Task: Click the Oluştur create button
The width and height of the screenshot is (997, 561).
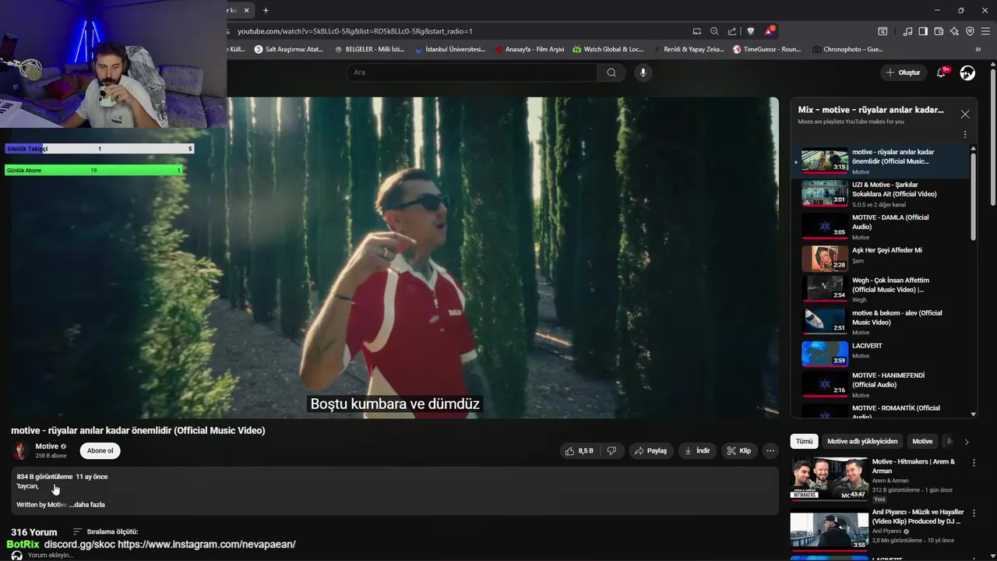Action: 904,72
